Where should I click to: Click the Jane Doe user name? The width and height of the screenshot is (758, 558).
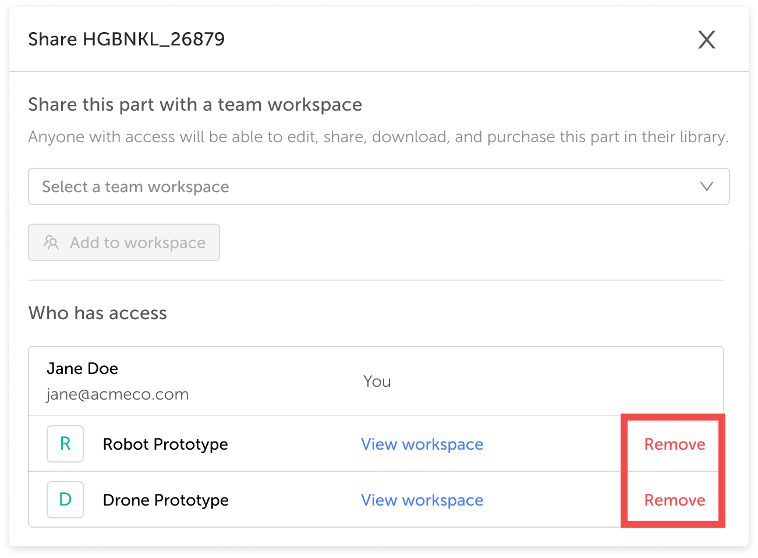pyautogui.click(x=82, y=368)
